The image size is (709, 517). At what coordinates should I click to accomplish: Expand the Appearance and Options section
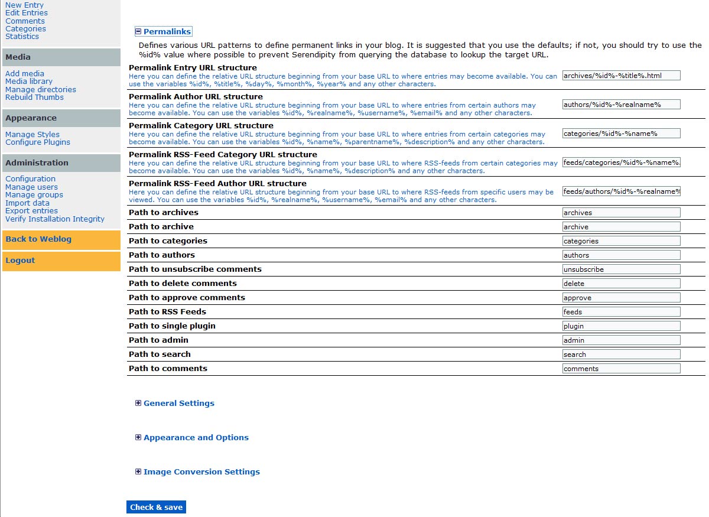138,437
